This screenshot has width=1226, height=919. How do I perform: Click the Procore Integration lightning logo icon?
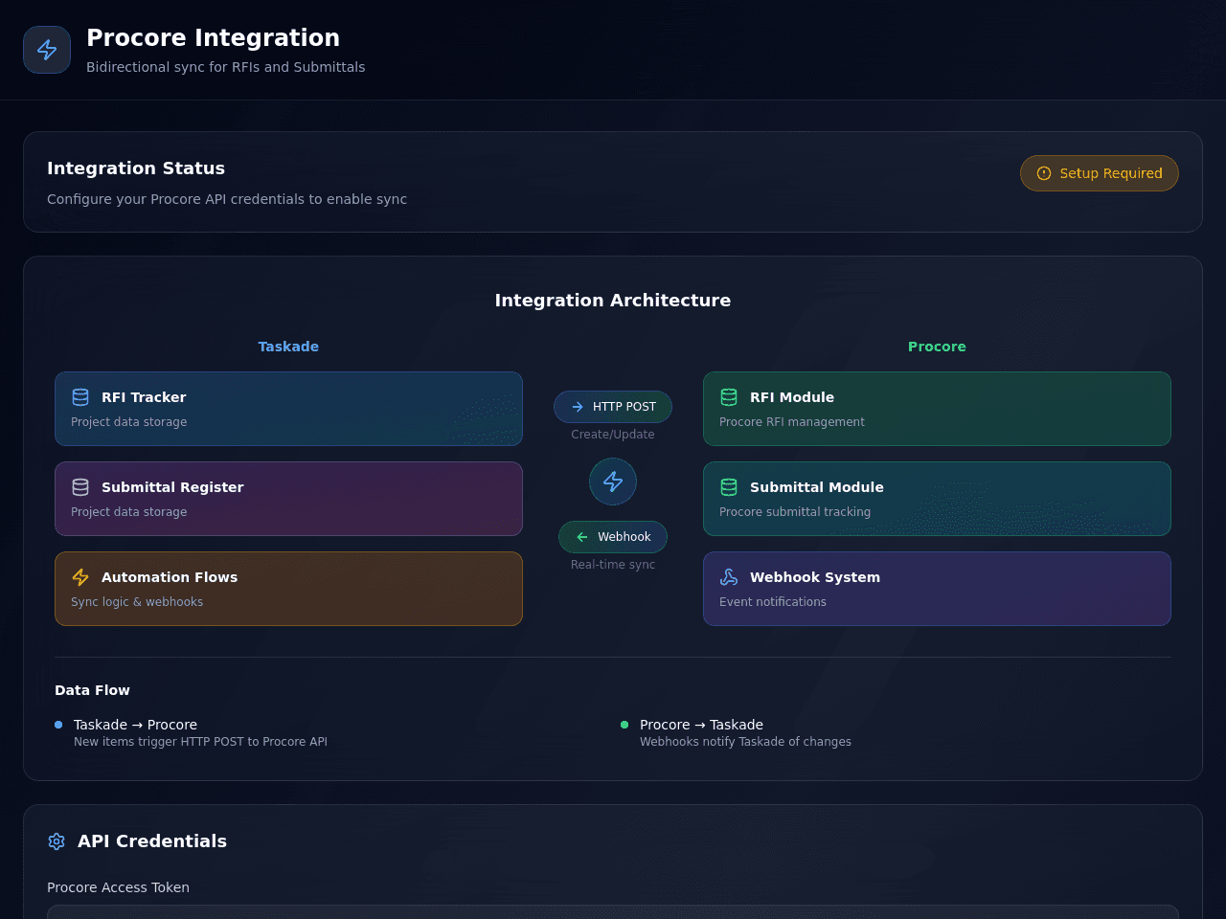point(47,50)
